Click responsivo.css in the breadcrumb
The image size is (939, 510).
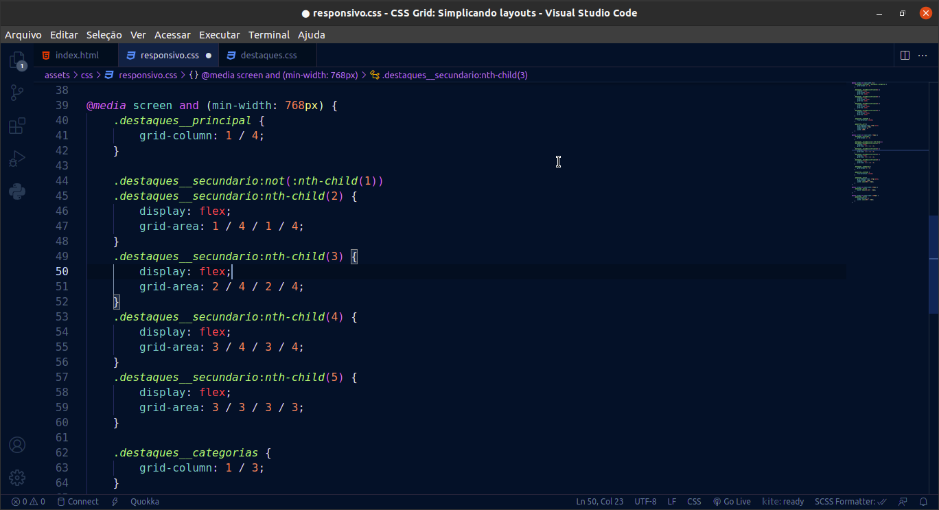click(148, 75)
